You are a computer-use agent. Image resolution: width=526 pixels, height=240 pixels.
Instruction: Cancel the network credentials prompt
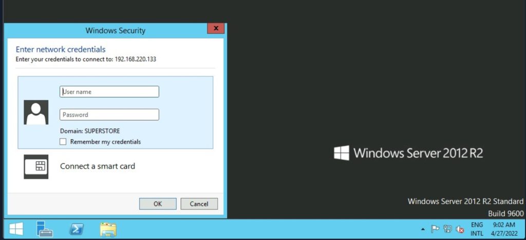(x=199, y=204)
